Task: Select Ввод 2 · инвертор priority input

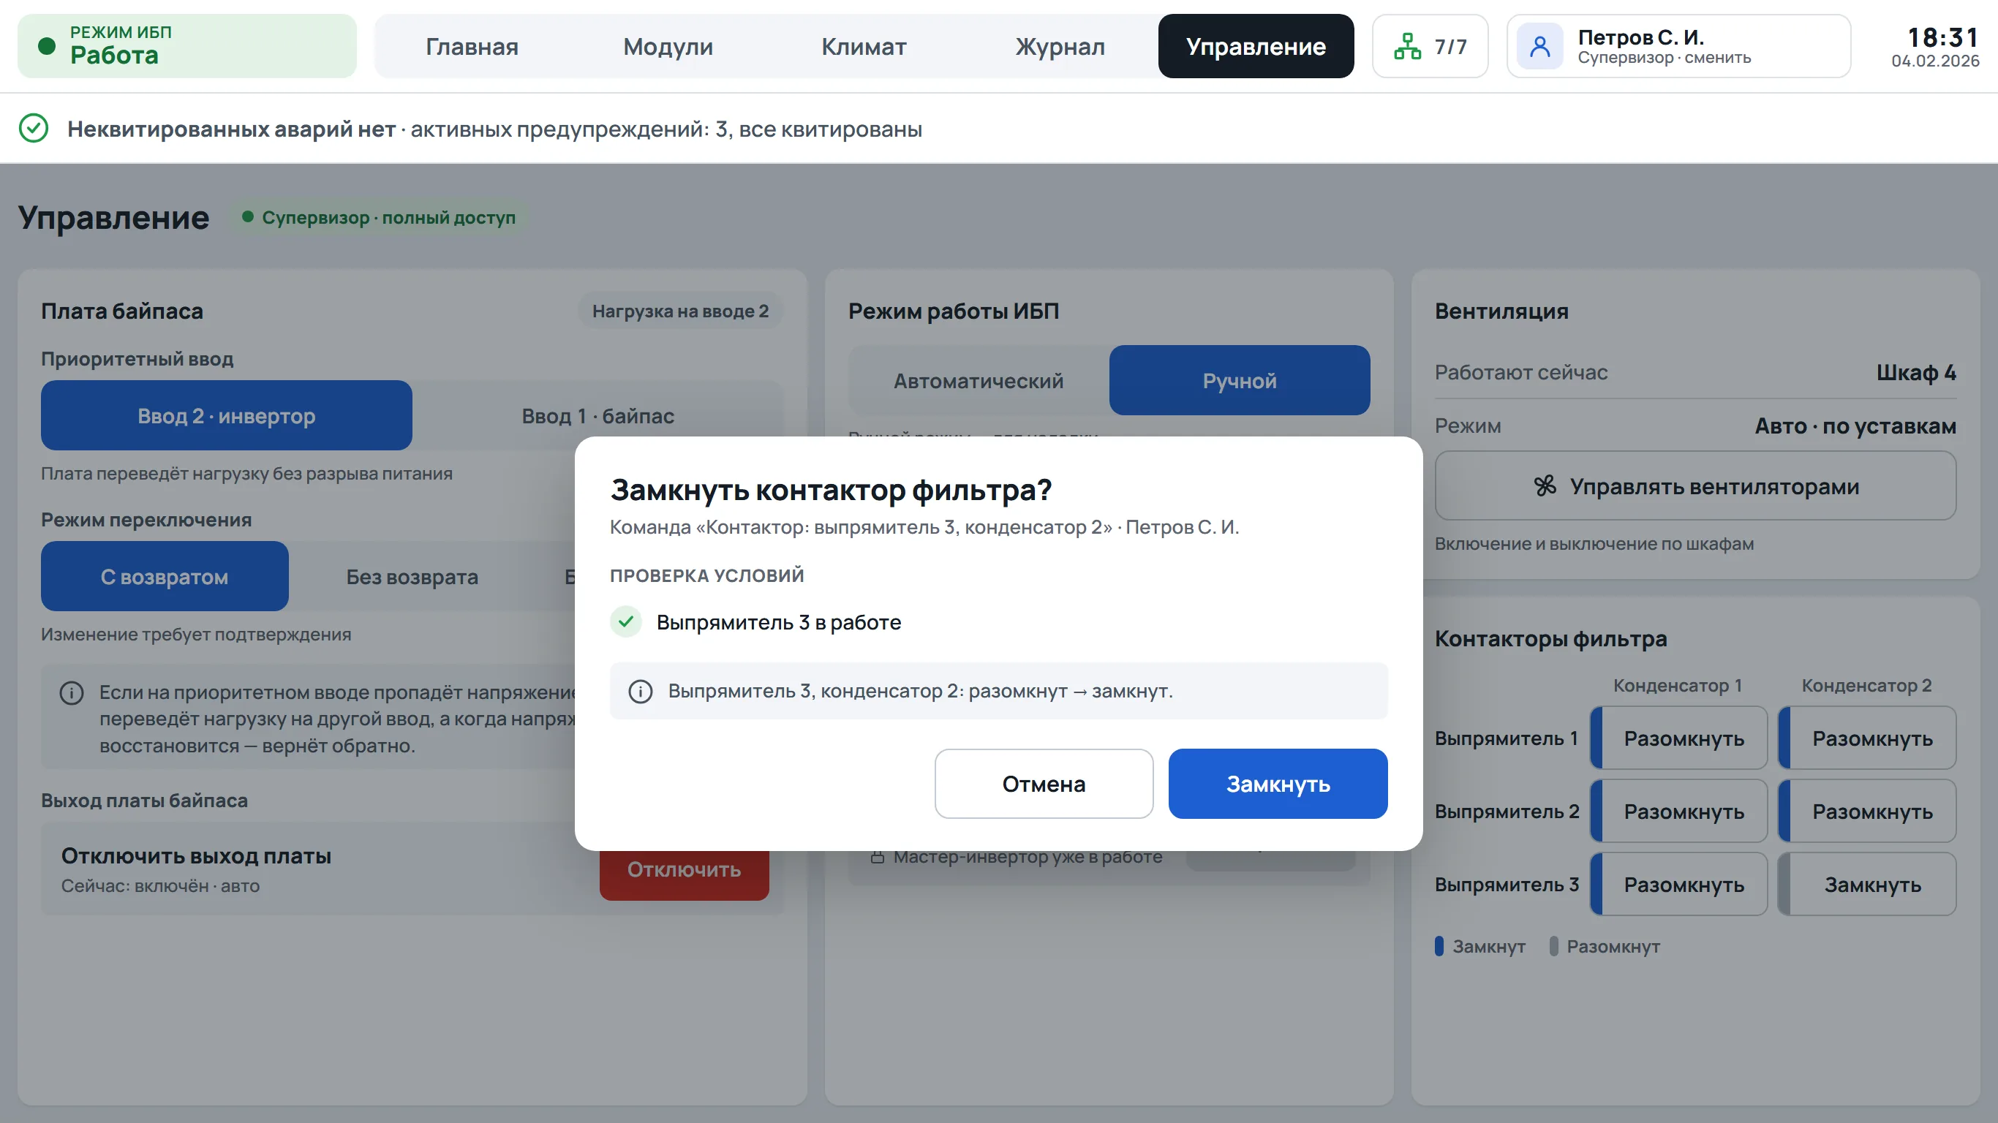Action: click(227, 416)
